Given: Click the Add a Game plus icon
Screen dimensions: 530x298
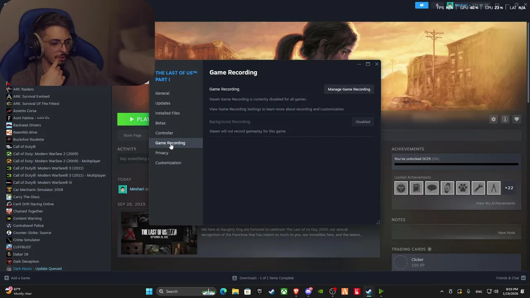Looking at the screenshot, I should pyautogui.click(x=6, y=278).
